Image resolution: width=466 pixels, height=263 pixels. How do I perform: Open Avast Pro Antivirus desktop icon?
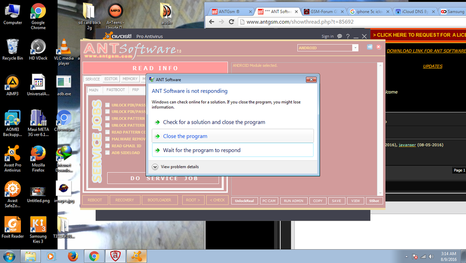point(12,159)
